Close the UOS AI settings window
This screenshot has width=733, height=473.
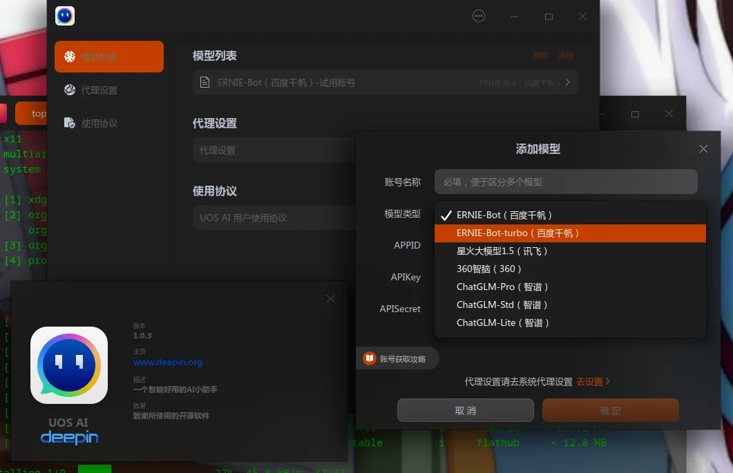coord(582,17)
